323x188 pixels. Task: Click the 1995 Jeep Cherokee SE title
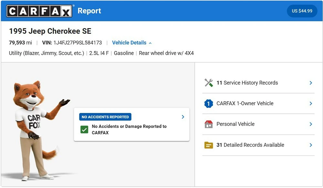click(x=50, y=31)
